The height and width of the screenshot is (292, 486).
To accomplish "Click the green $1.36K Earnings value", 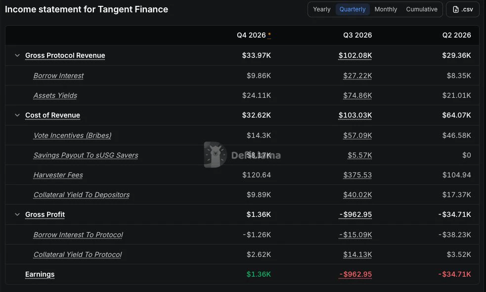I will pyautogui.click(x=259, y=274).
